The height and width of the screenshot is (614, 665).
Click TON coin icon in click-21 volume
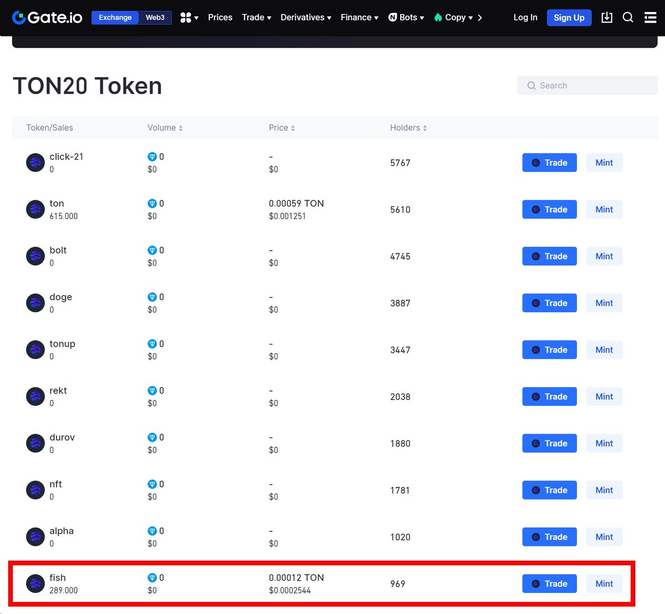point(152,157)
